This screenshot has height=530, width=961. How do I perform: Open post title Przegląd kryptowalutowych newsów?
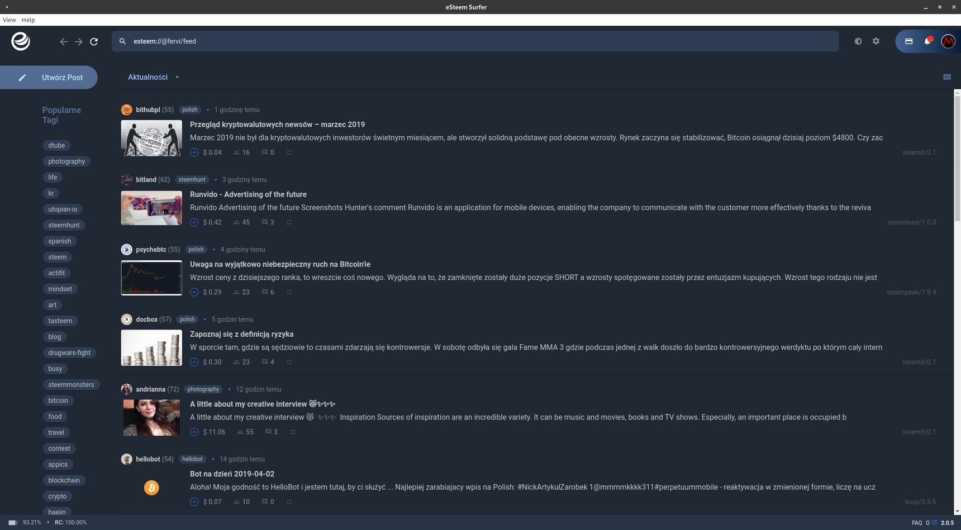277,125
